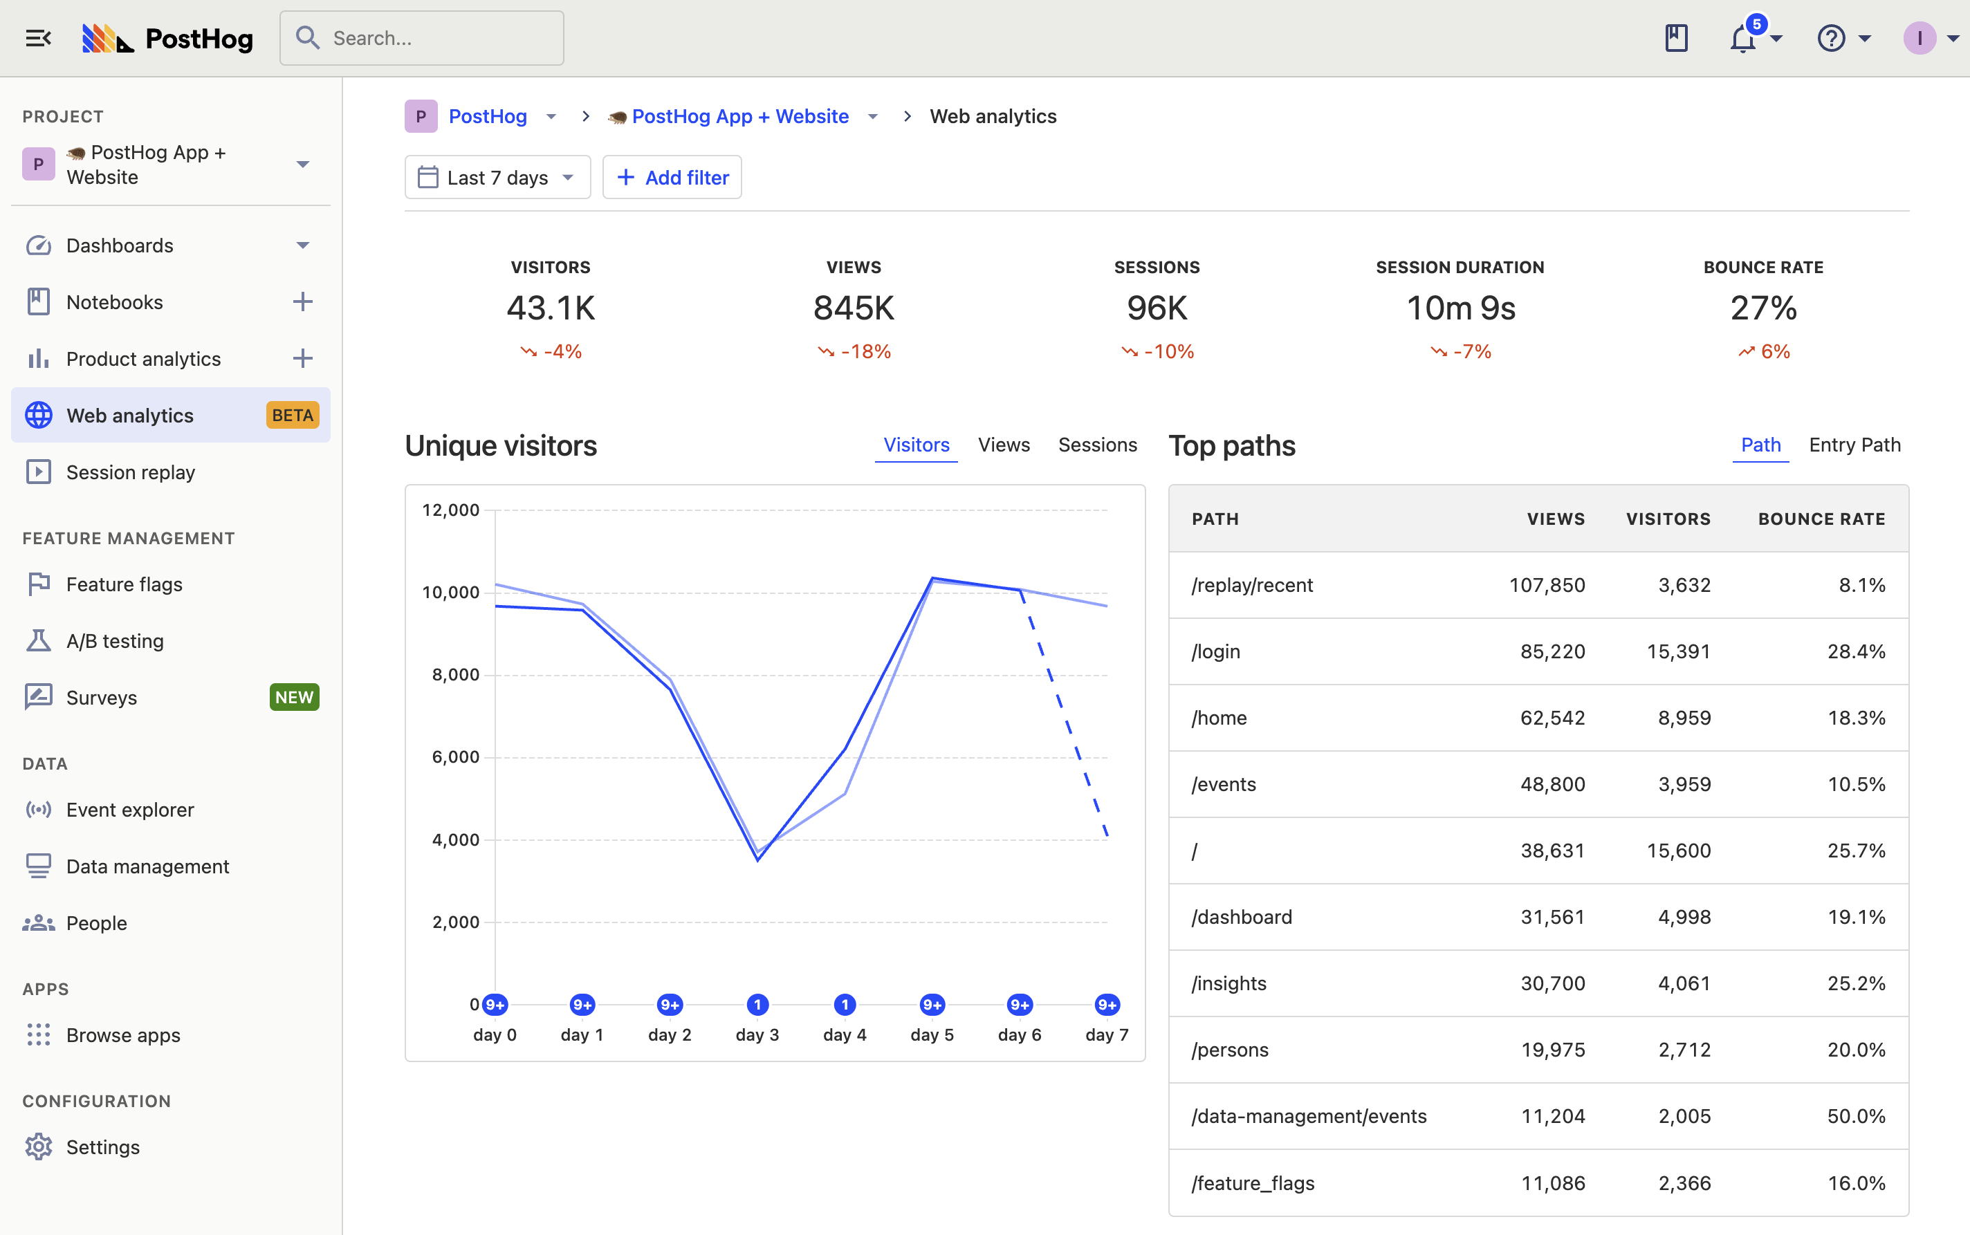Viewport: 1970px width, 1235px height.
Task: Switch Unique visitors to Sessions
Action: pos(1098,445)
